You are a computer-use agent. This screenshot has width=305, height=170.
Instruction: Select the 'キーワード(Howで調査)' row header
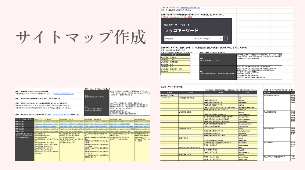click(25, 119)
